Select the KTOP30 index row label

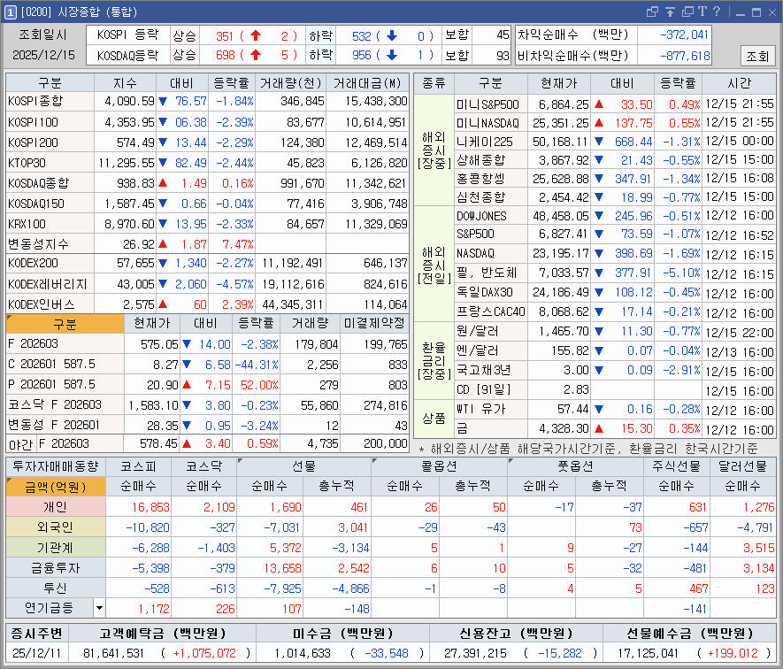[x=50, y=163]
